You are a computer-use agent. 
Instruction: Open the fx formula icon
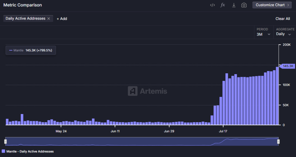pos(223,5)
